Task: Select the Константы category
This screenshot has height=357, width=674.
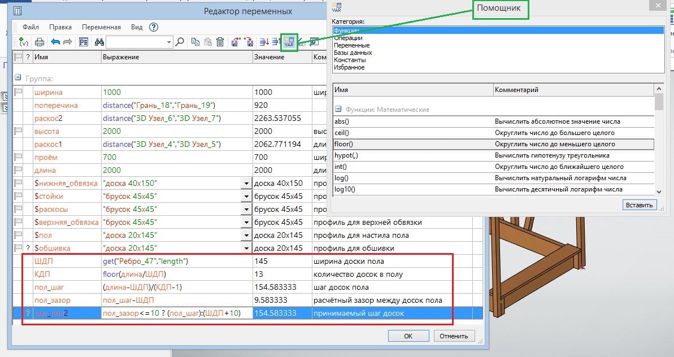Action: point(350,60)
